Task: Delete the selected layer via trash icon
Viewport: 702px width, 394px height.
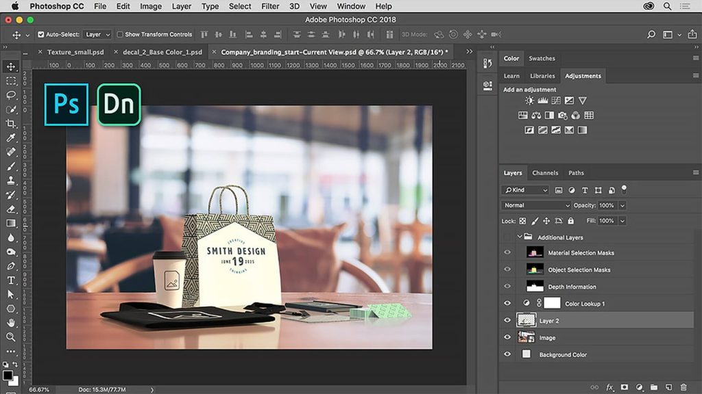Action: (685, 387)
